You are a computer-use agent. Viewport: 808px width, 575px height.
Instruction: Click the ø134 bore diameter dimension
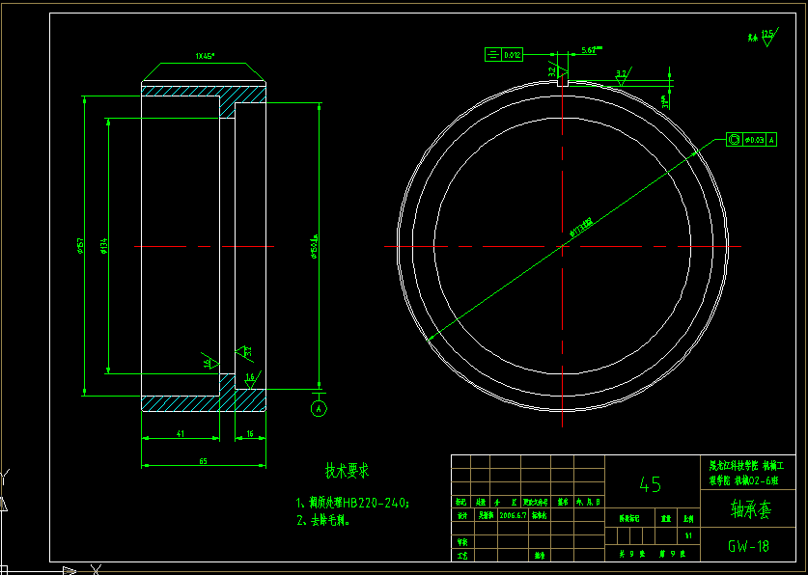point(103,246)
